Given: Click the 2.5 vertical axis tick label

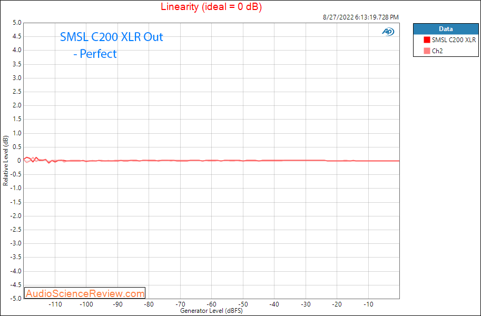Looking at the screenshot, I should (x=17, y=92).
